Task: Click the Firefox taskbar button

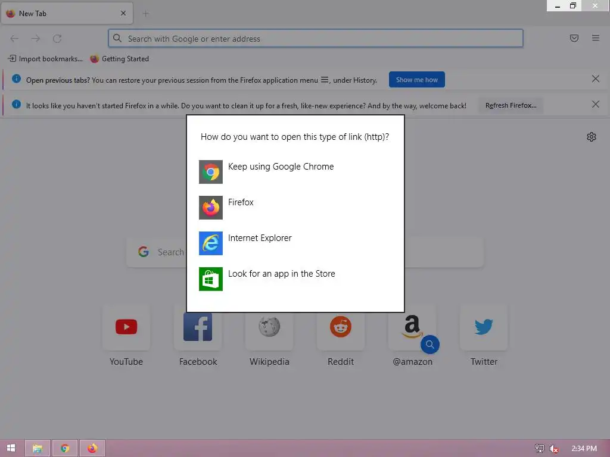Action: [x=92, y=449]
